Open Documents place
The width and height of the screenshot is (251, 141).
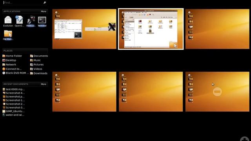point(39,56)
